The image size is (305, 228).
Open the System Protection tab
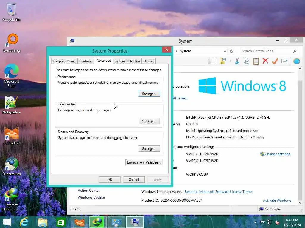tap(127, 61)
